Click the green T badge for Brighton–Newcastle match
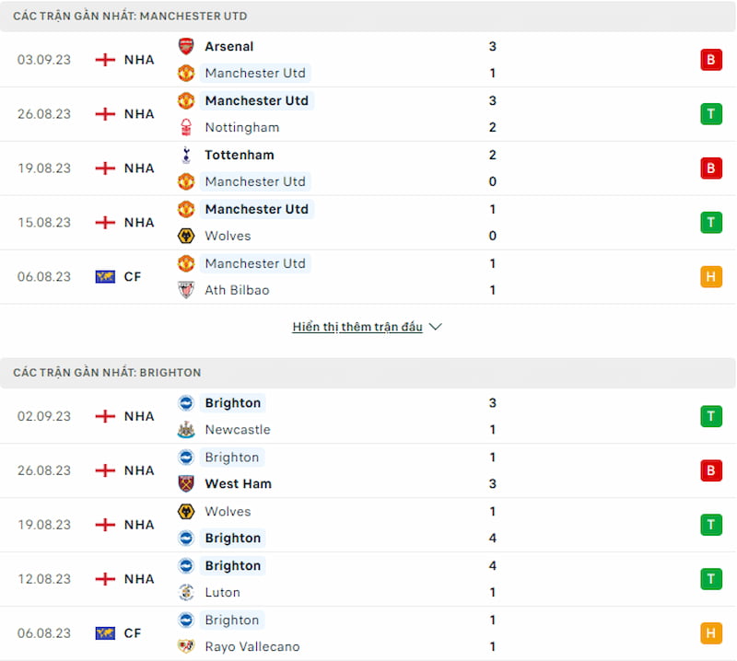Viewport: 737px width, 661px height. [x=710, y=416]
